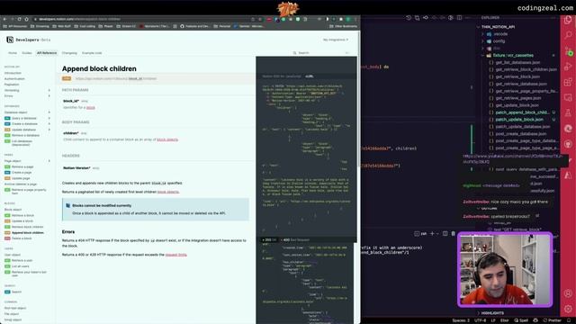The width and height of the screenshot is (576, 324).
Task: Go back in the browser
Action: pos(4,19)
